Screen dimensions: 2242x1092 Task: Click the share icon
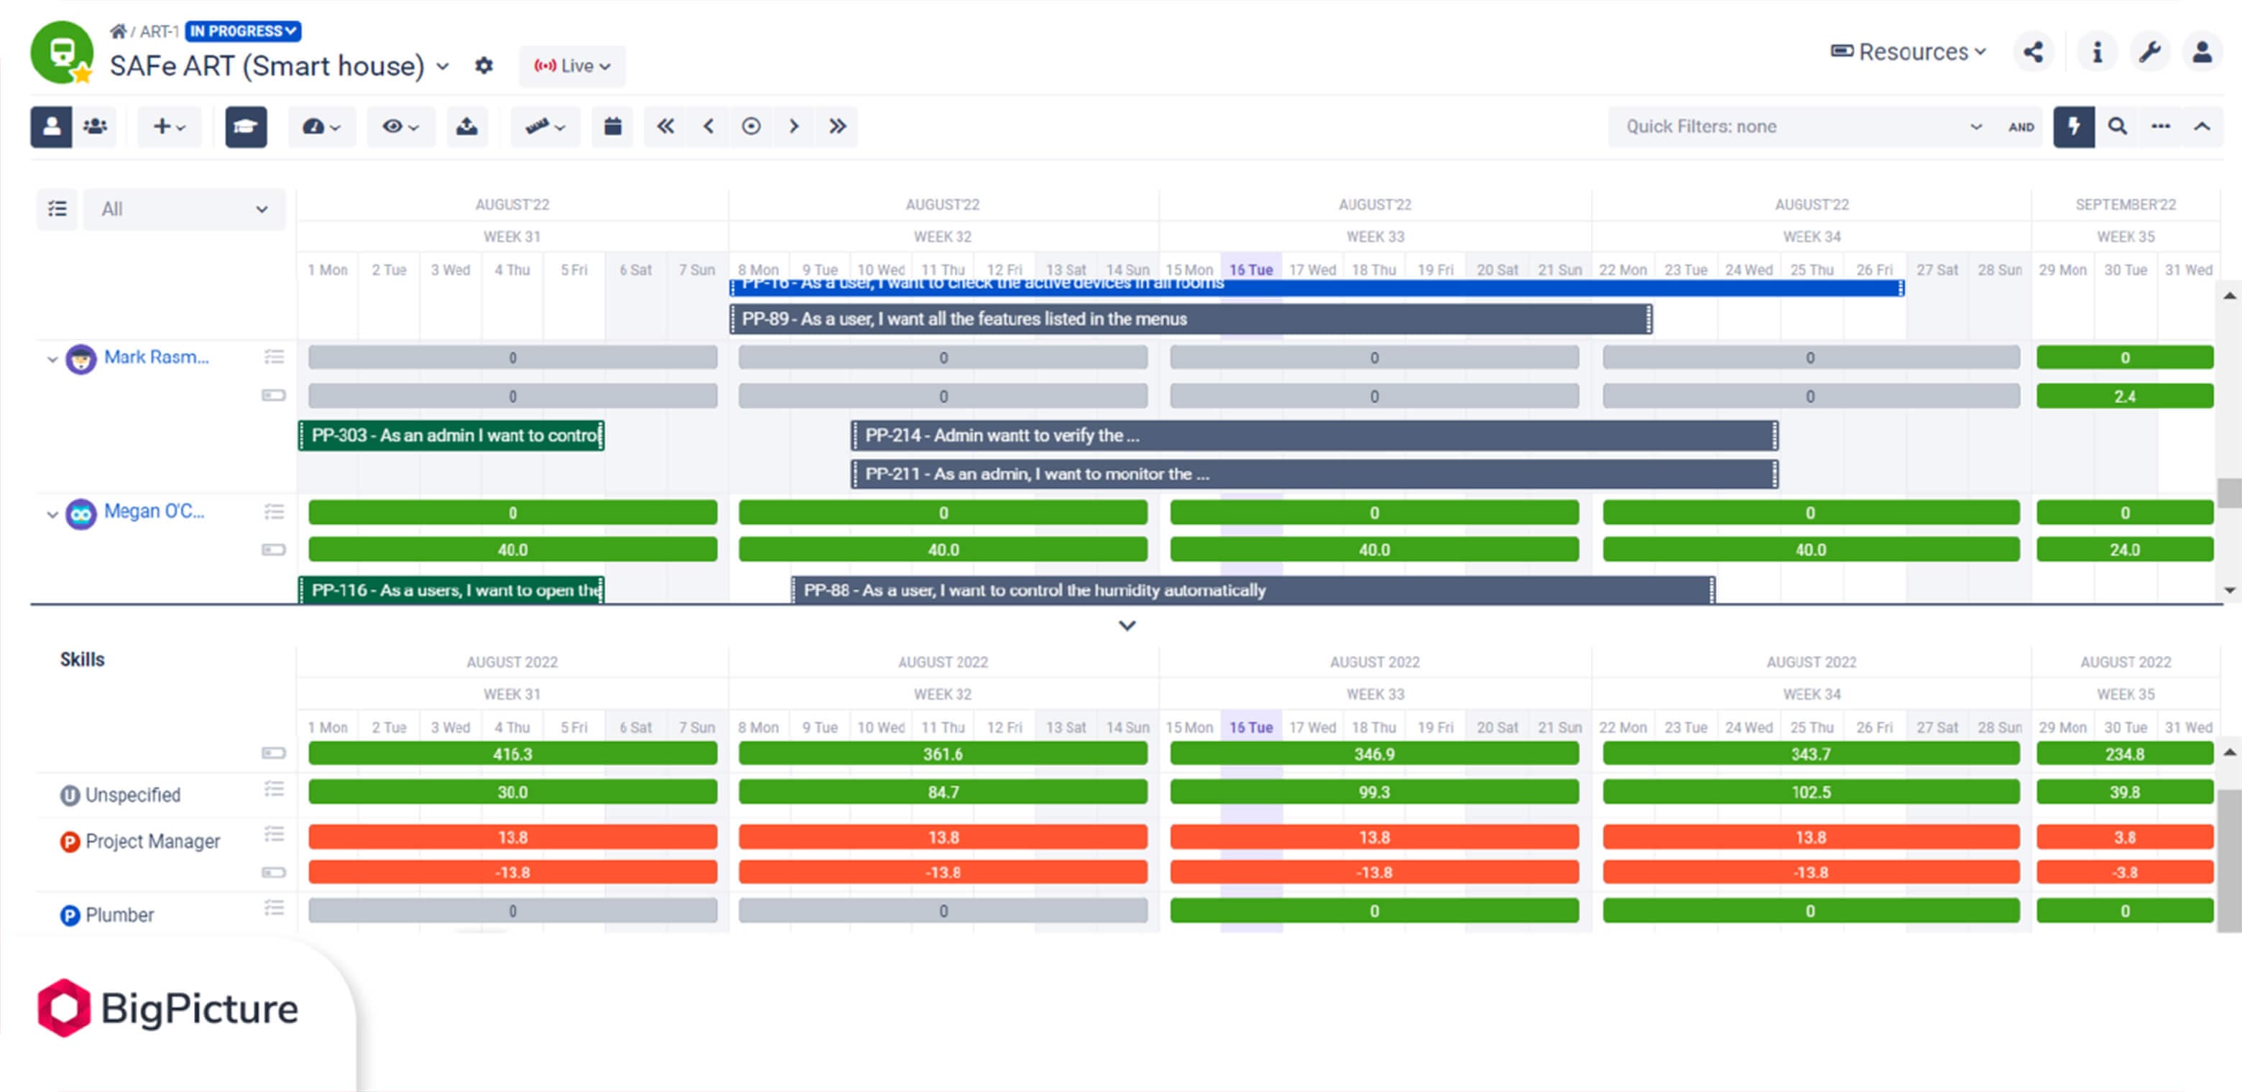coord(2033,52)
